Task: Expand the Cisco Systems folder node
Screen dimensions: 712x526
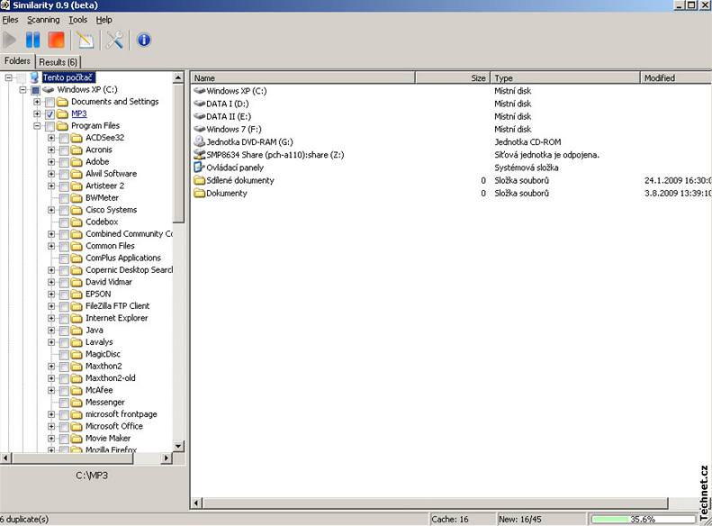Action: pos(51,210)
